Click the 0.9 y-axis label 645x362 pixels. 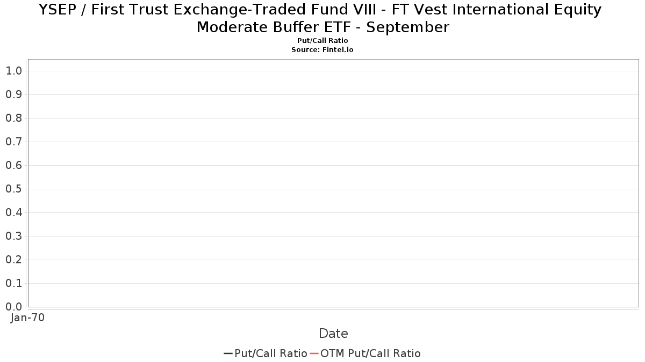pyautogui.click(x=13, y=94)
